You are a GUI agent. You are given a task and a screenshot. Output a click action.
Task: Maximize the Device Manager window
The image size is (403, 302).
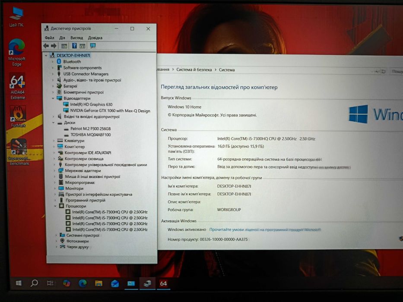click(x=132, y=29)
